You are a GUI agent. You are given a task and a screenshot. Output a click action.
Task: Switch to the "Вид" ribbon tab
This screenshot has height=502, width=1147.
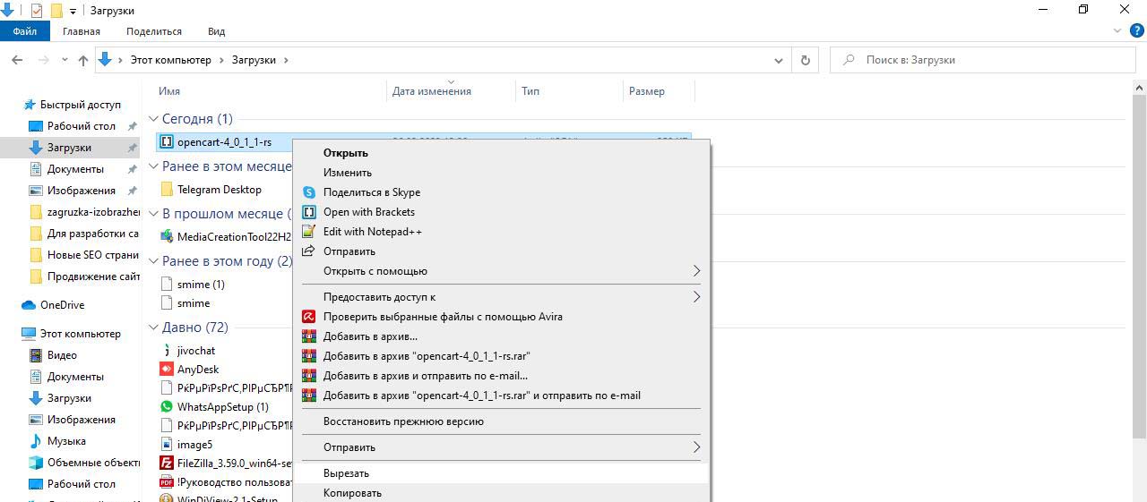click(216, 31)
